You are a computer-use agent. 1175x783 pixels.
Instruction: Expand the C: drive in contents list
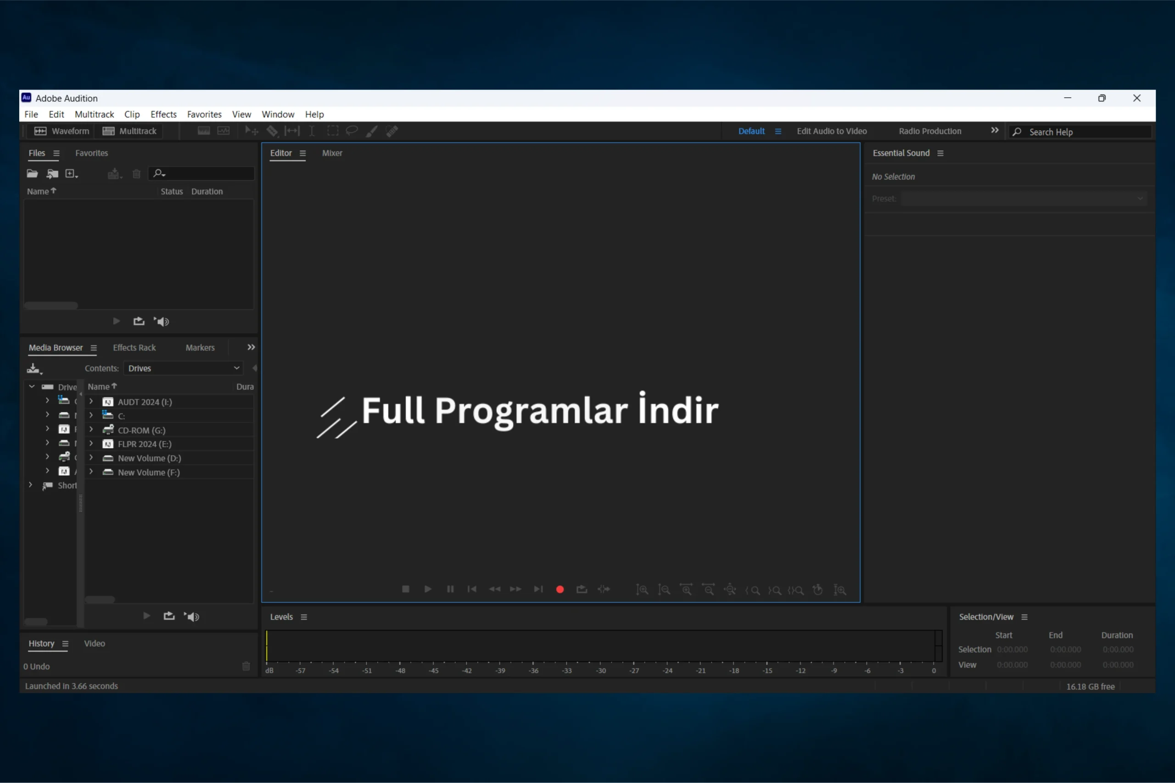coord(91,415)
